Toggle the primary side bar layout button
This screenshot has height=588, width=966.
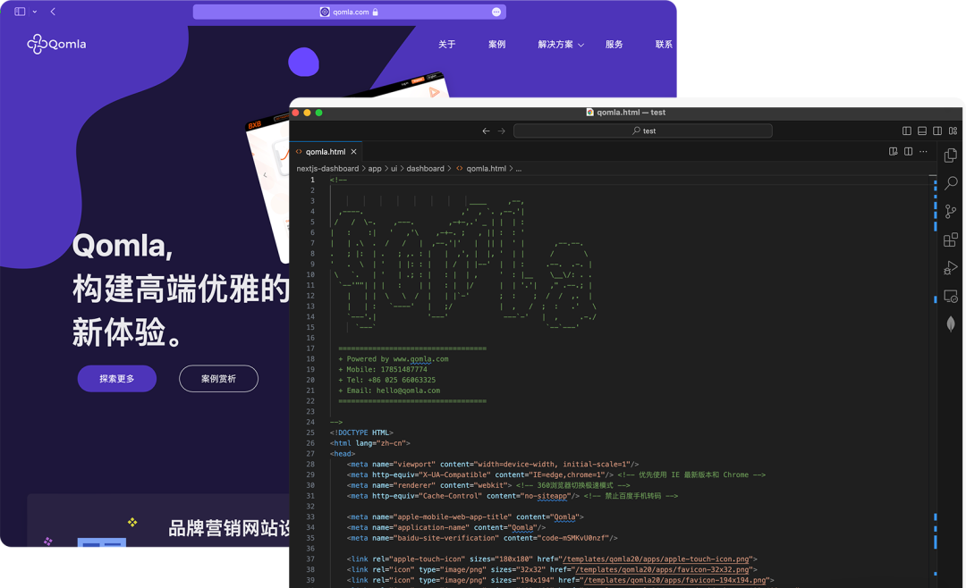click(907, 130)
